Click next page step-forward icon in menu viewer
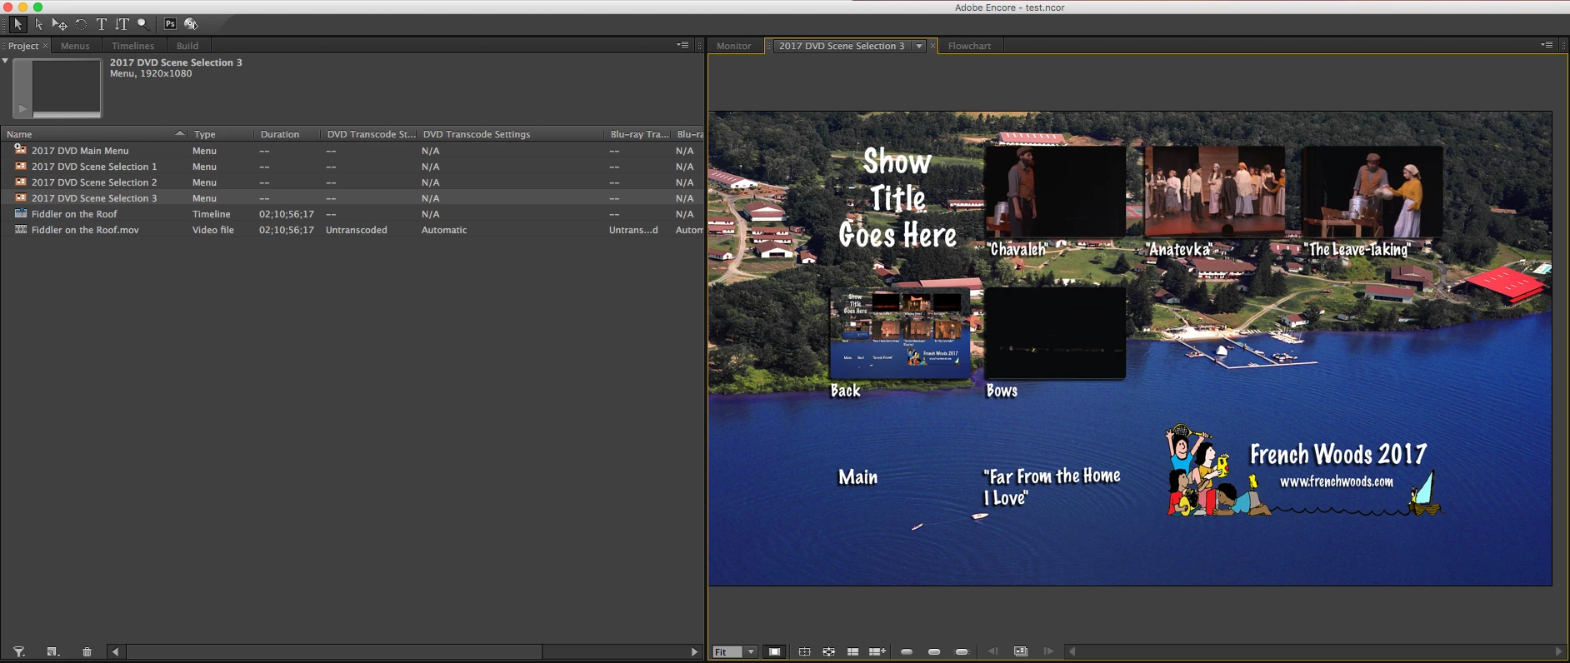Viewport: 1570px width, 663px height. [1048, 651]
